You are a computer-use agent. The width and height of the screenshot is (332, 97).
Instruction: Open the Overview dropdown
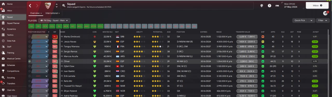click(x=36, y=13)
